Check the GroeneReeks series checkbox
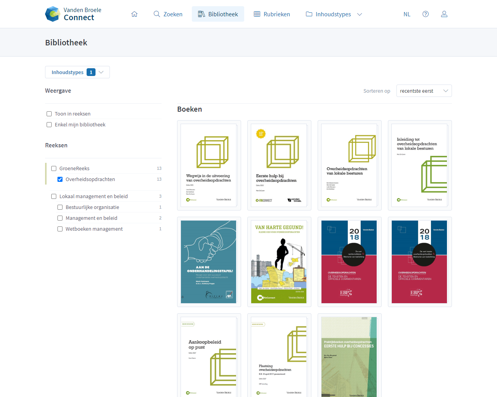This screenshot has width=497, height=397. point(54,168)
